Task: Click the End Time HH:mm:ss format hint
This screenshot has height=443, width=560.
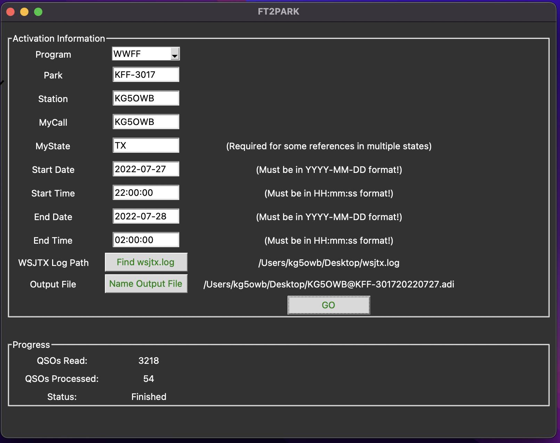Action: click(x=329, y=241)
